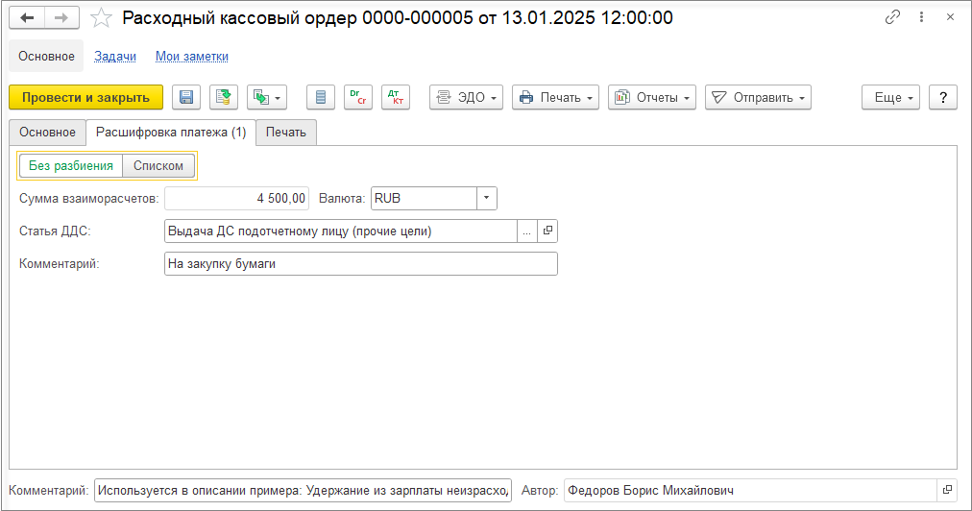Expand the Печать dropdown menu
972x511 pixels.
click(555, 97)
